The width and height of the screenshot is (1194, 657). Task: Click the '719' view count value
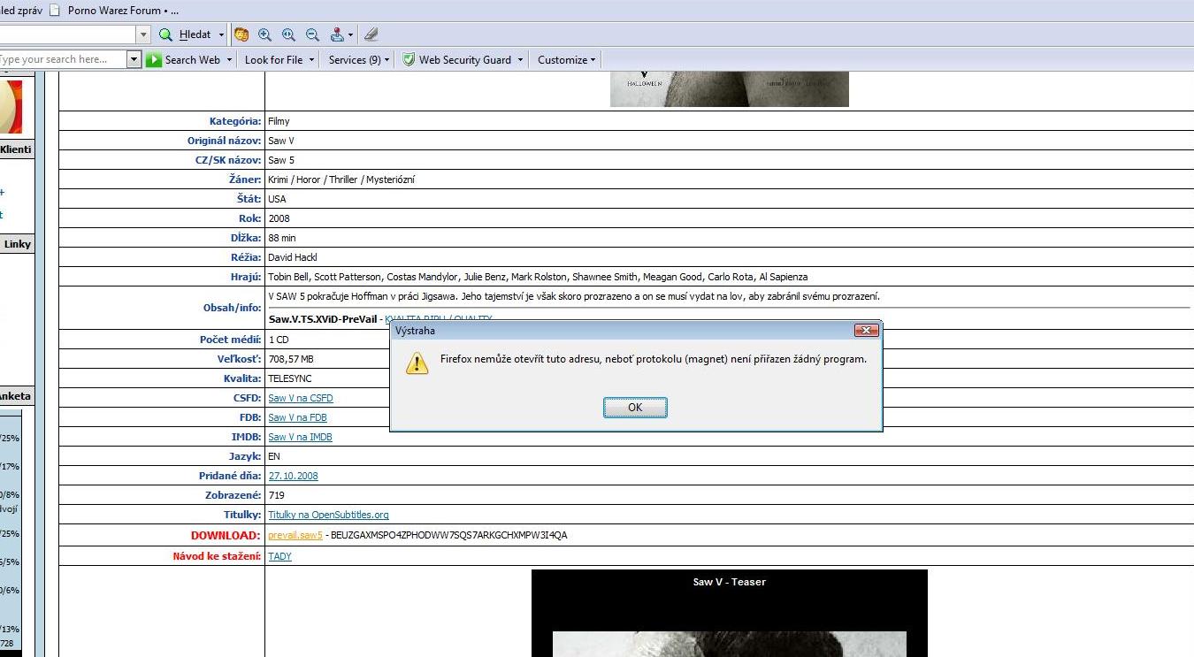(x=277, y=495)
